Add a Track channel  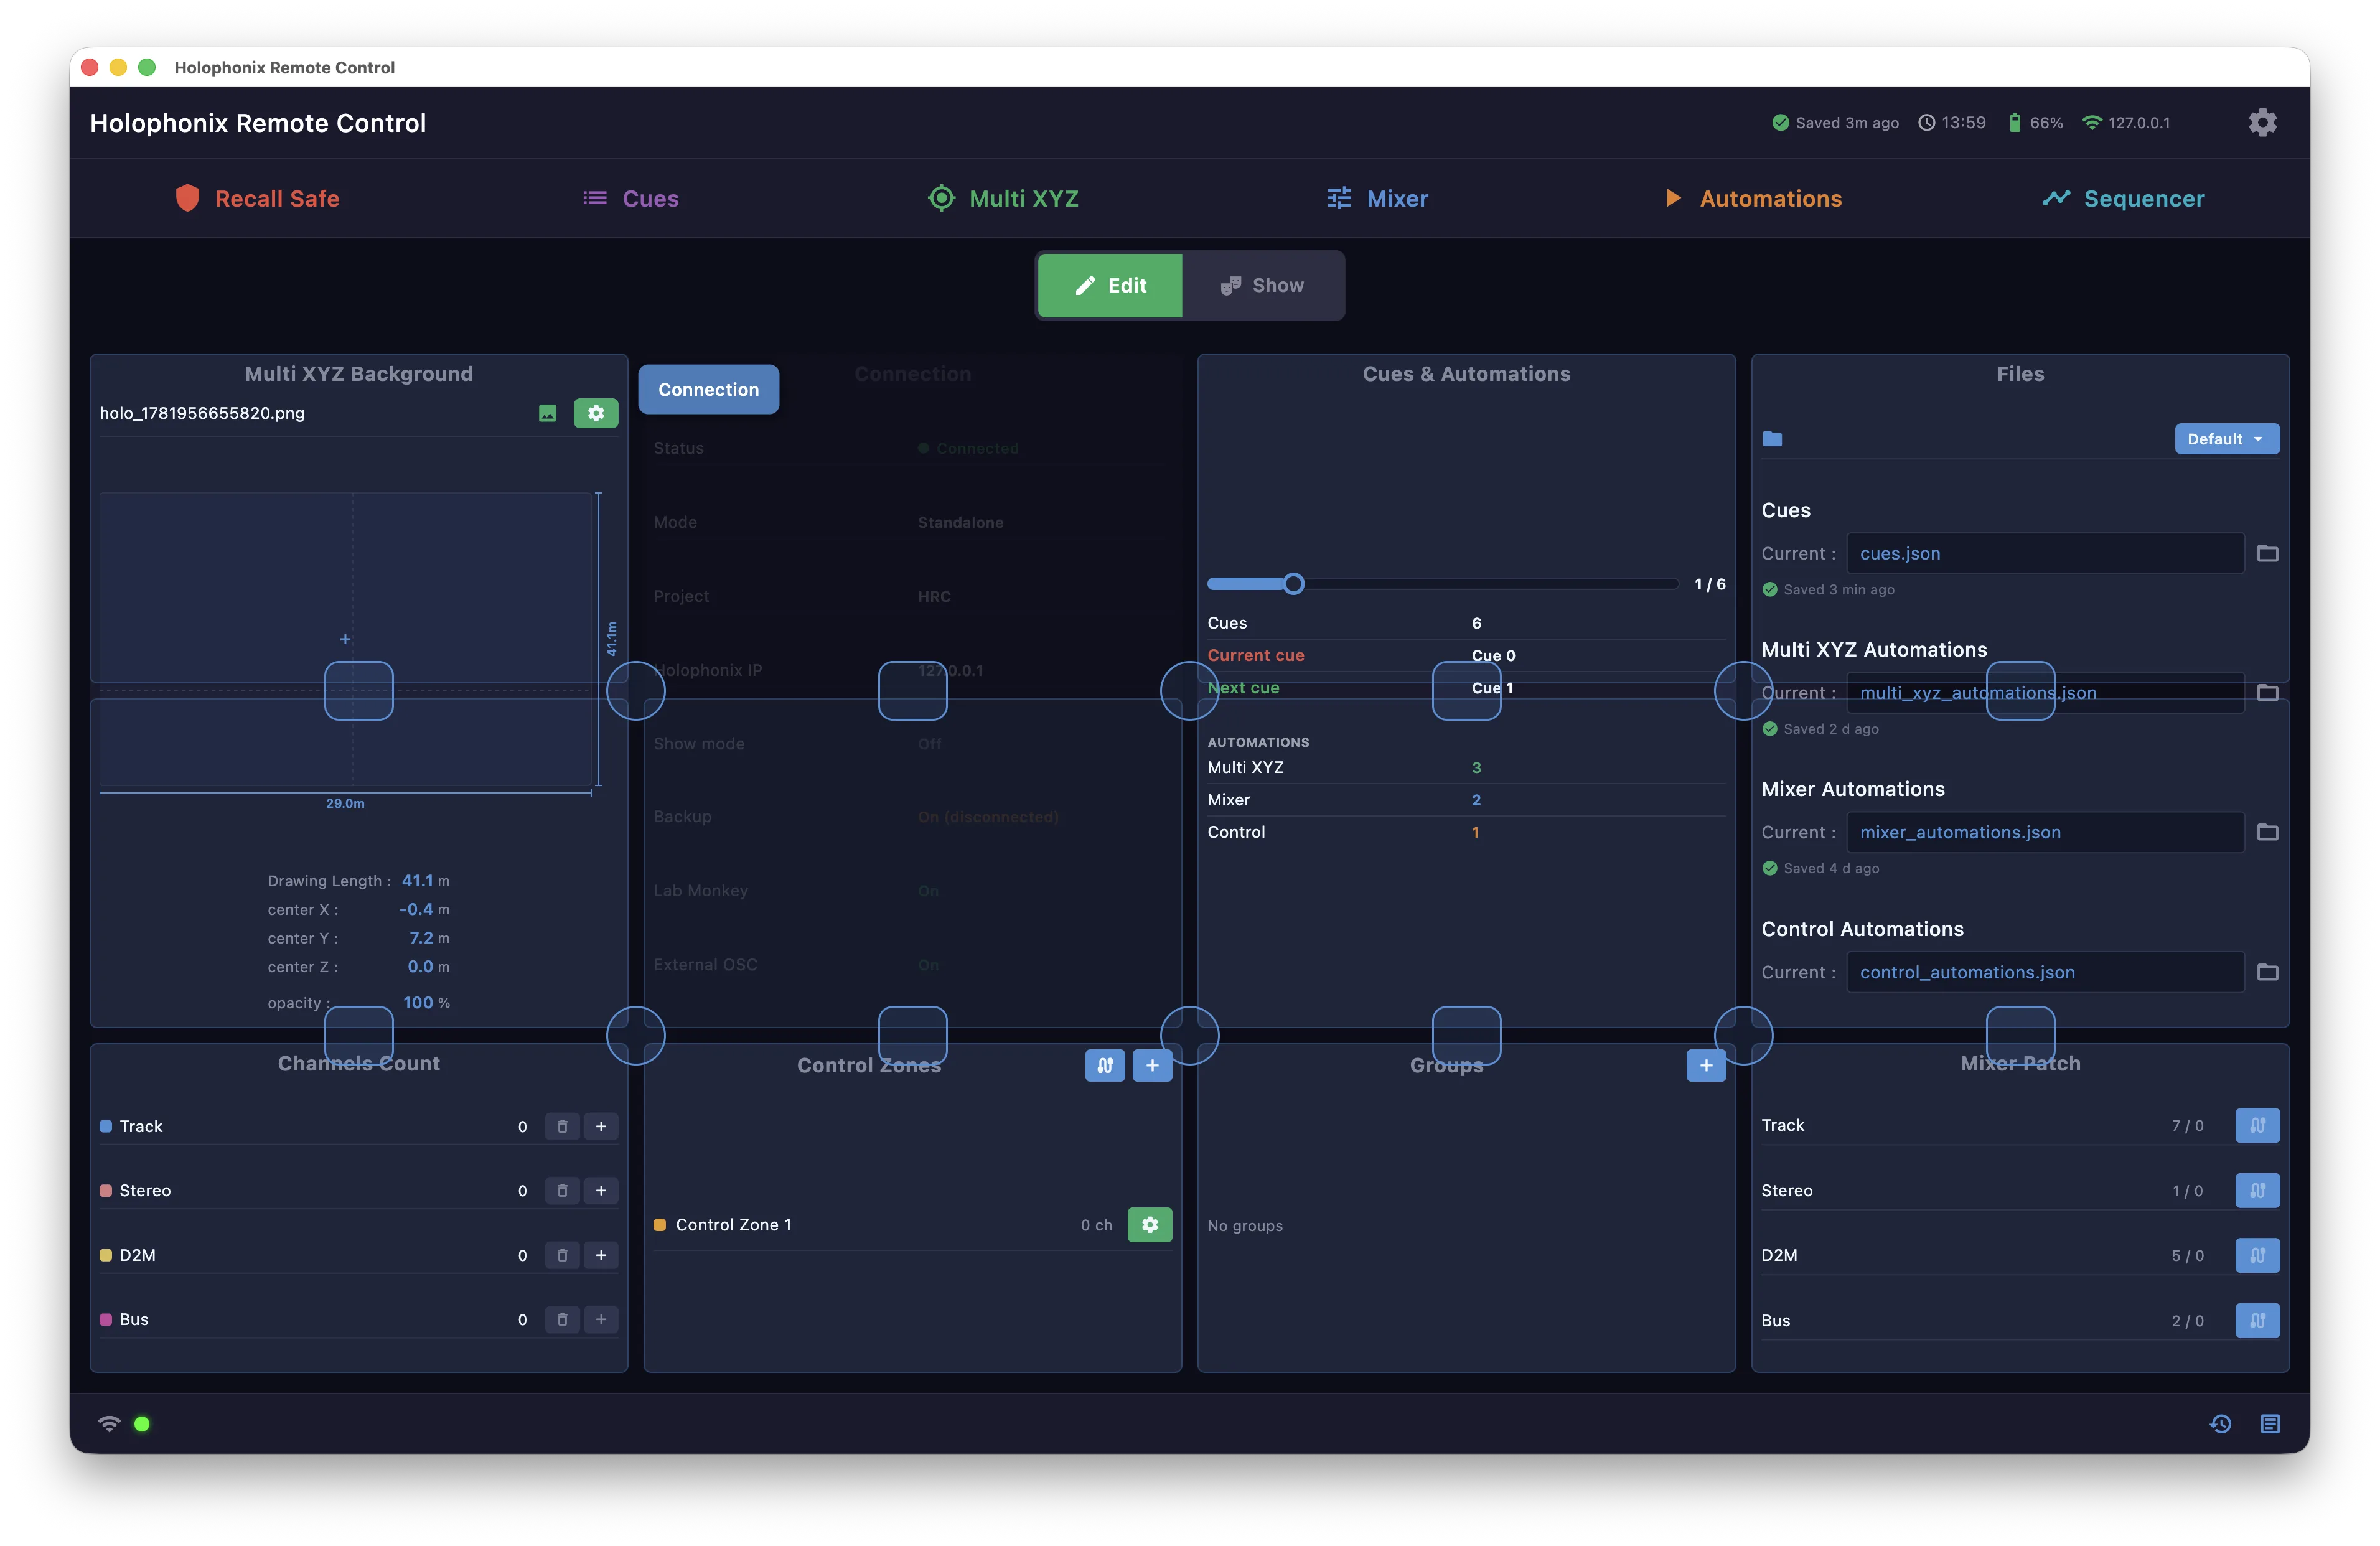(601, 1126)
